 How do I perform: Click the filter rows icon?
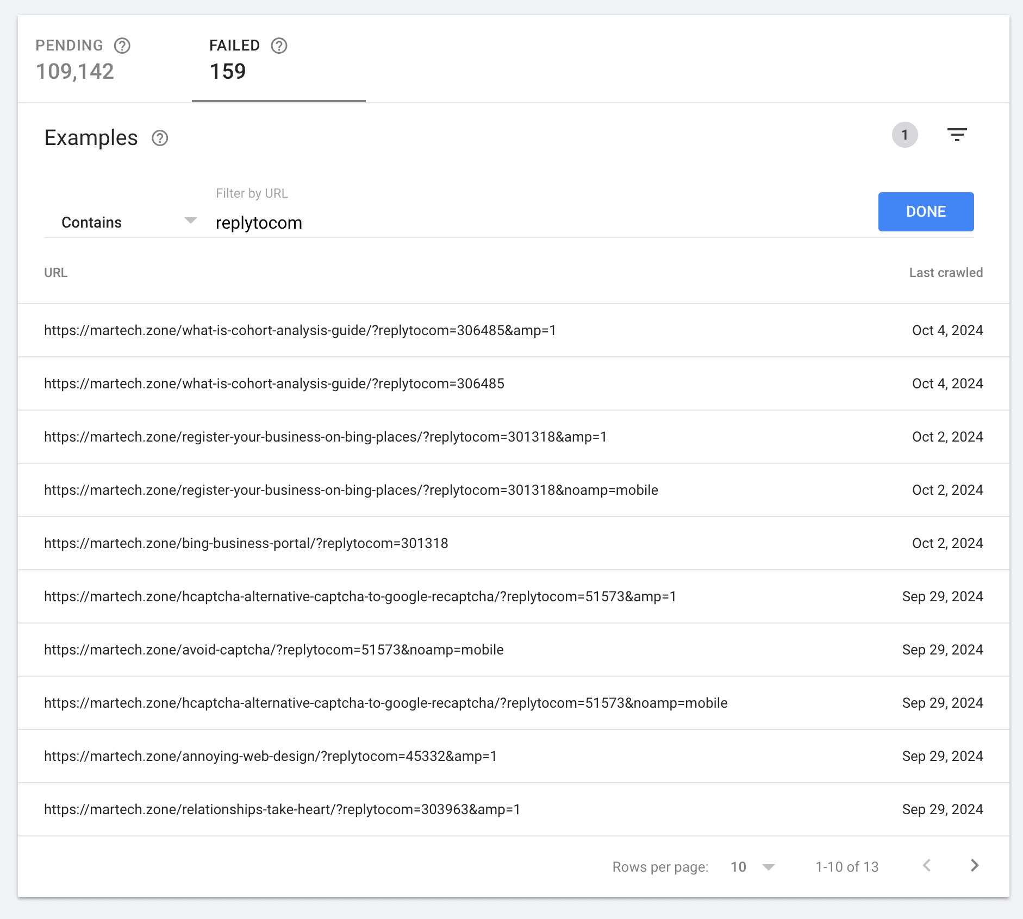tap(957, 135)
